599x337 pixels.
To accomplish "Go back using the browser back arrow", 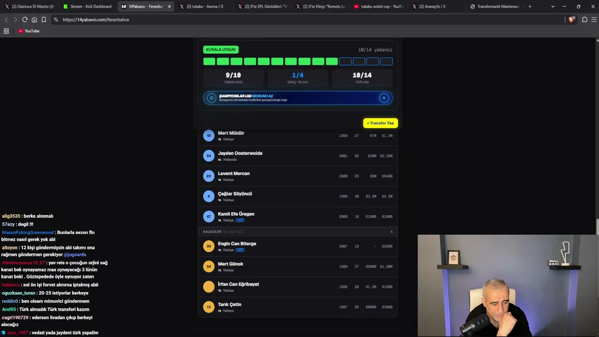I will click(6, 20).
